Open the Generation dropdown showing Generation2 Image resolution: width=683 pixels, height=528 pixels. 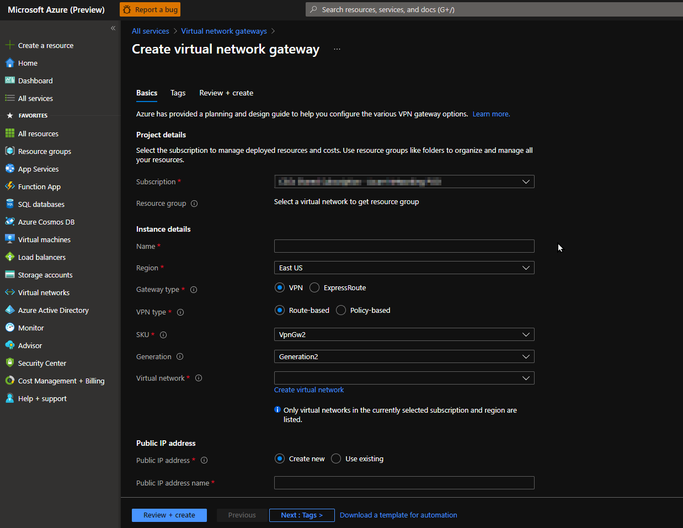(x=404, y=356)
